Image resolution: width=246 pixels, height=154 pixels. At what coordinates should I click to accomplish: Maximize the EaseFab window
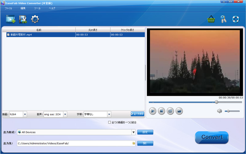tap(230, 2)
